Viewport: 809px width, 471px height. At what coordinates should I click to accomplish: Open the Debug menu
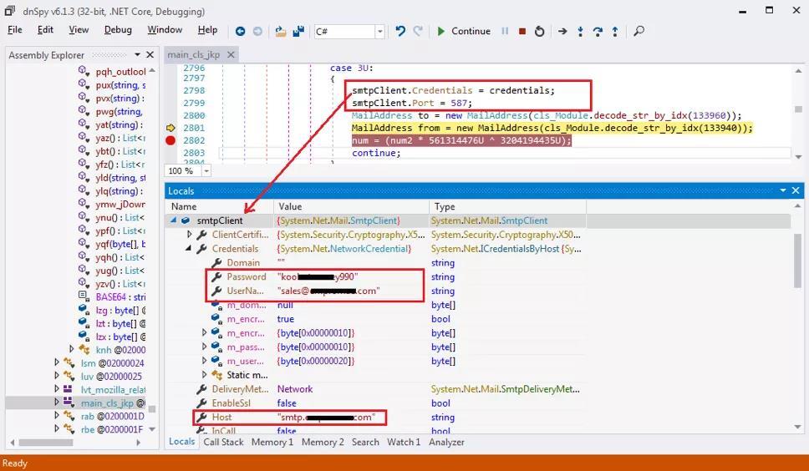pos(118,29)
